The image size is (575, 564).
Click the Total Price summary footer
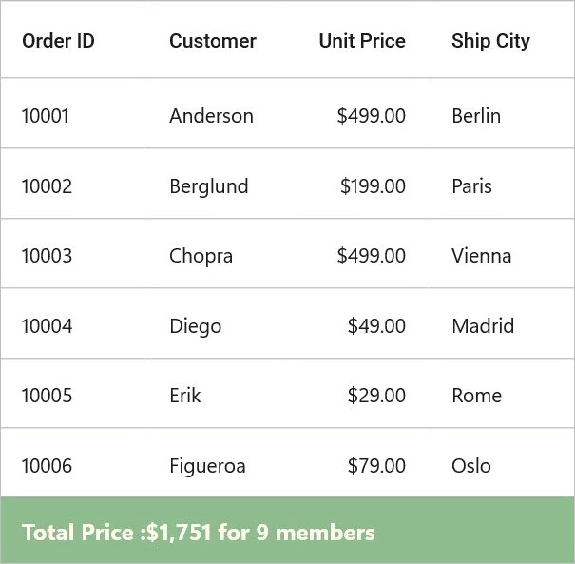287,530
